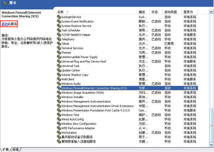Click the 本地服务 login cell for TCP/IP NetBIOS Helper
Viewport: 214px width, 152px height.
pyautogui.click(x=190, y=35)
